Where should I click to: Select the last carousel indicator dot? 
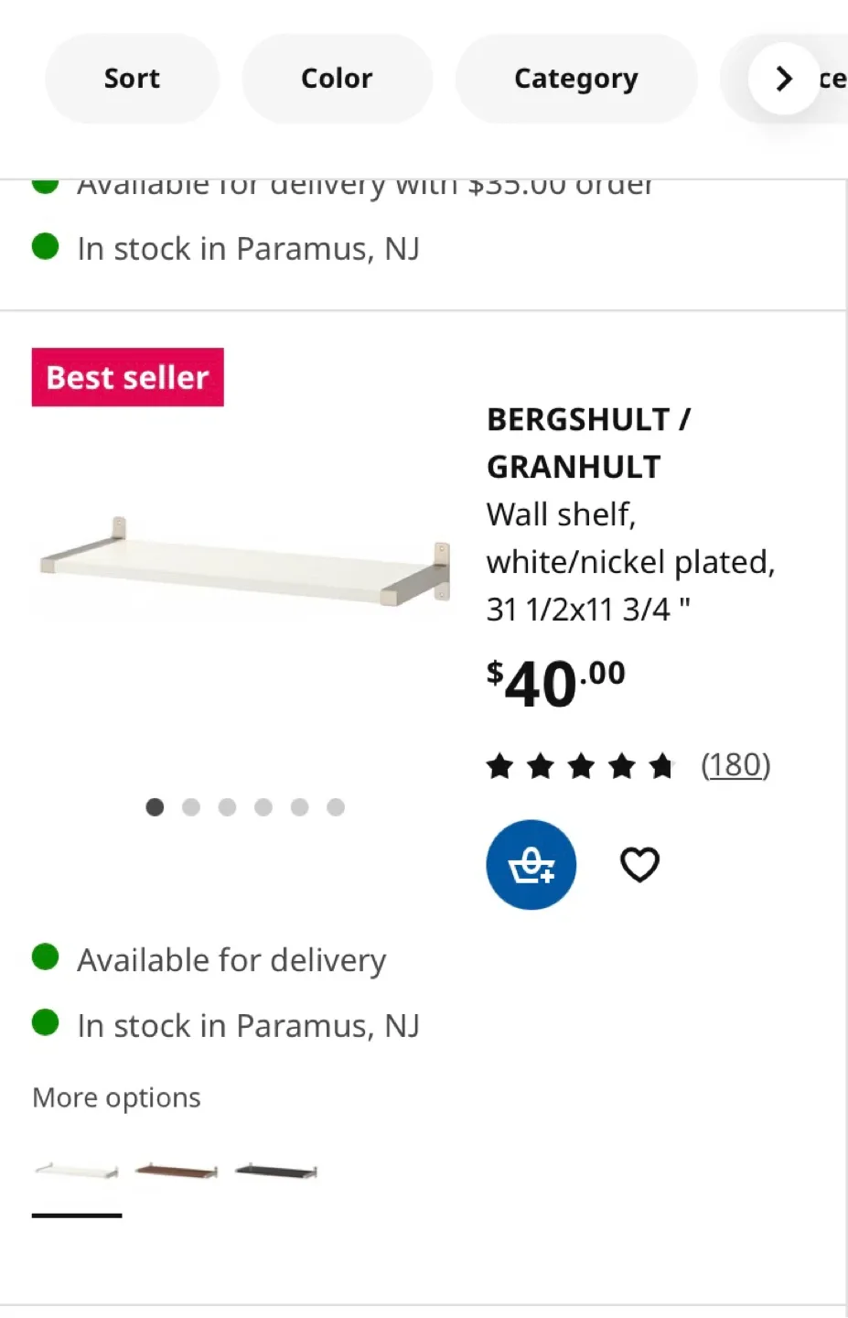335,807
